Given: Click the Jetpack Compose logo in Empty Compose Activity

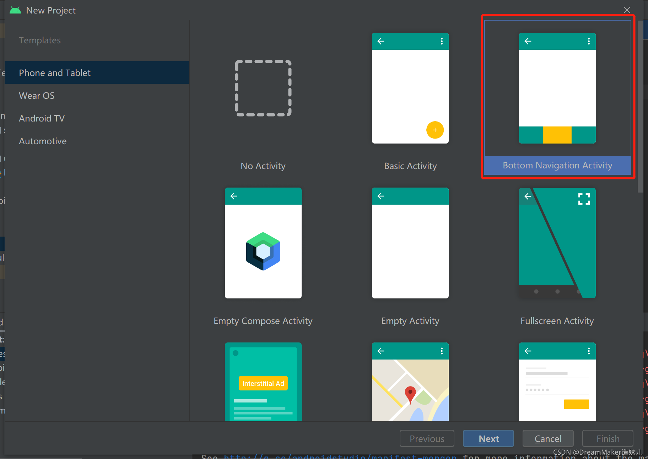Looking at the screenshot, I should (263, 252).
